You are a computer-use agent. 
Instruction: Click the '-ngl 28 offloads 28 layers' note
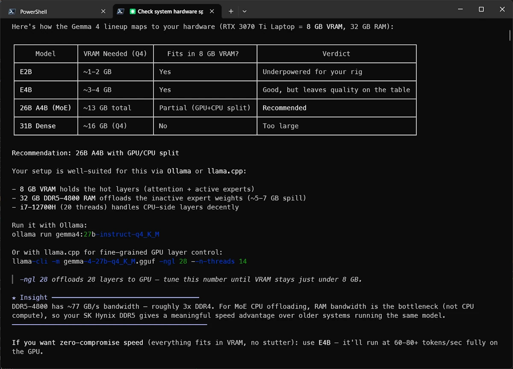point(191,279)
